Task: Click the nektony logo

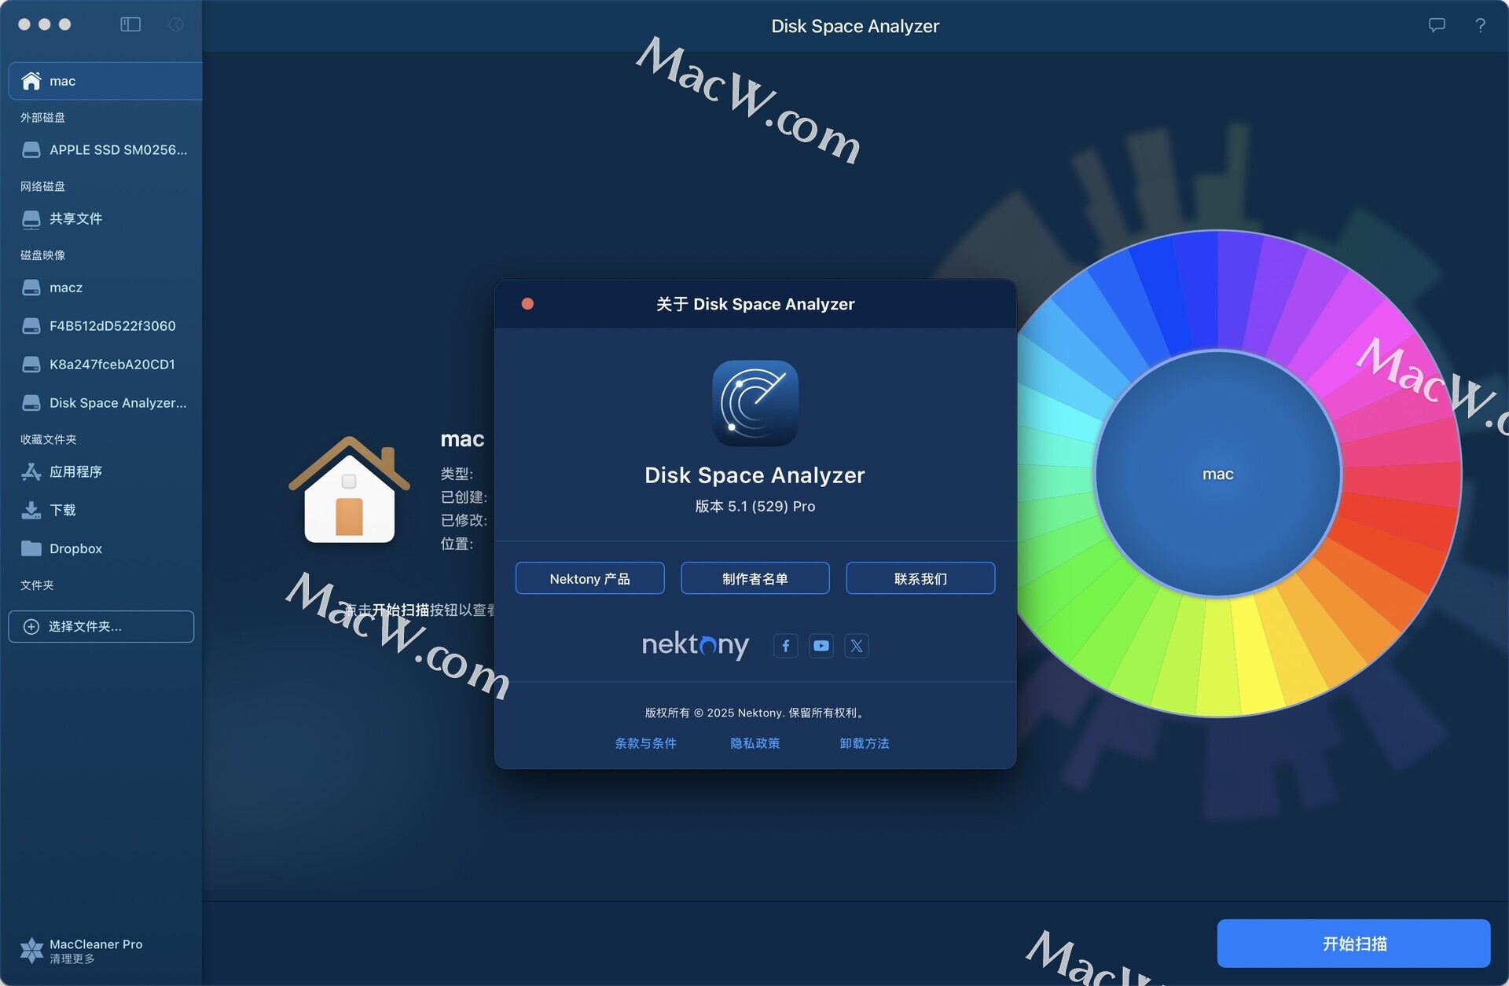Action: click(x=695, y=645)
